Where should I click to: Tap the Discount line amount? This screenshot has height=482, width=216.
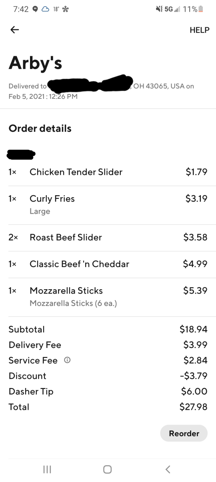[x=194, y=376]
